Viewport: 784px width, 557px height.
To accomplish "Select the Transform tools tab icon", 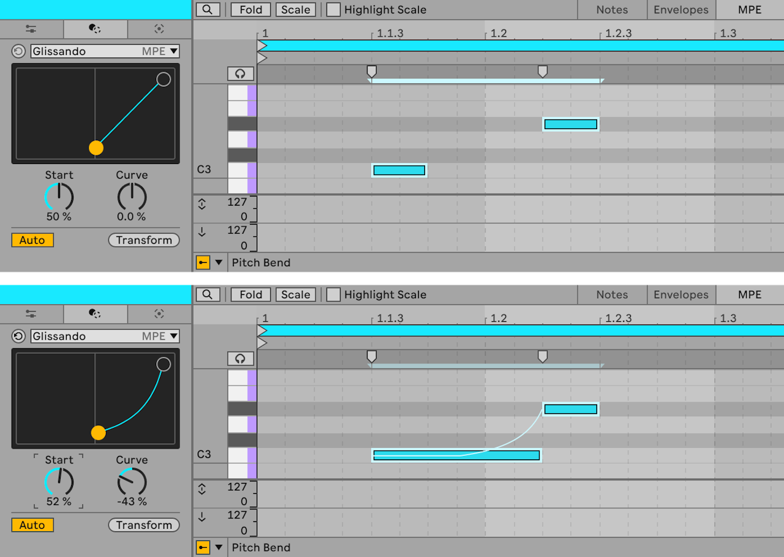I will pyautogui.click(x=95, y=29).
